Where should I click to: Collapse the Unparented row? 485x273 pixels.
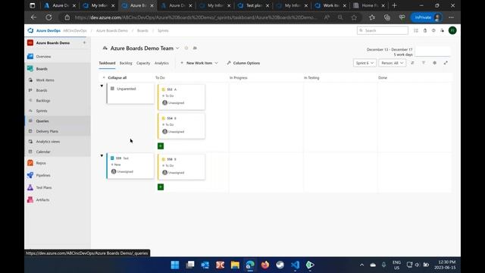(102, 86)
